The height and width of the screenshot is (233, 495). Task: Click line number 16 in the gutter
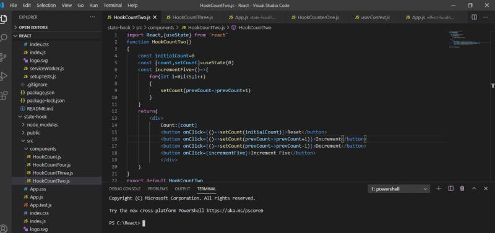point(114,139)
